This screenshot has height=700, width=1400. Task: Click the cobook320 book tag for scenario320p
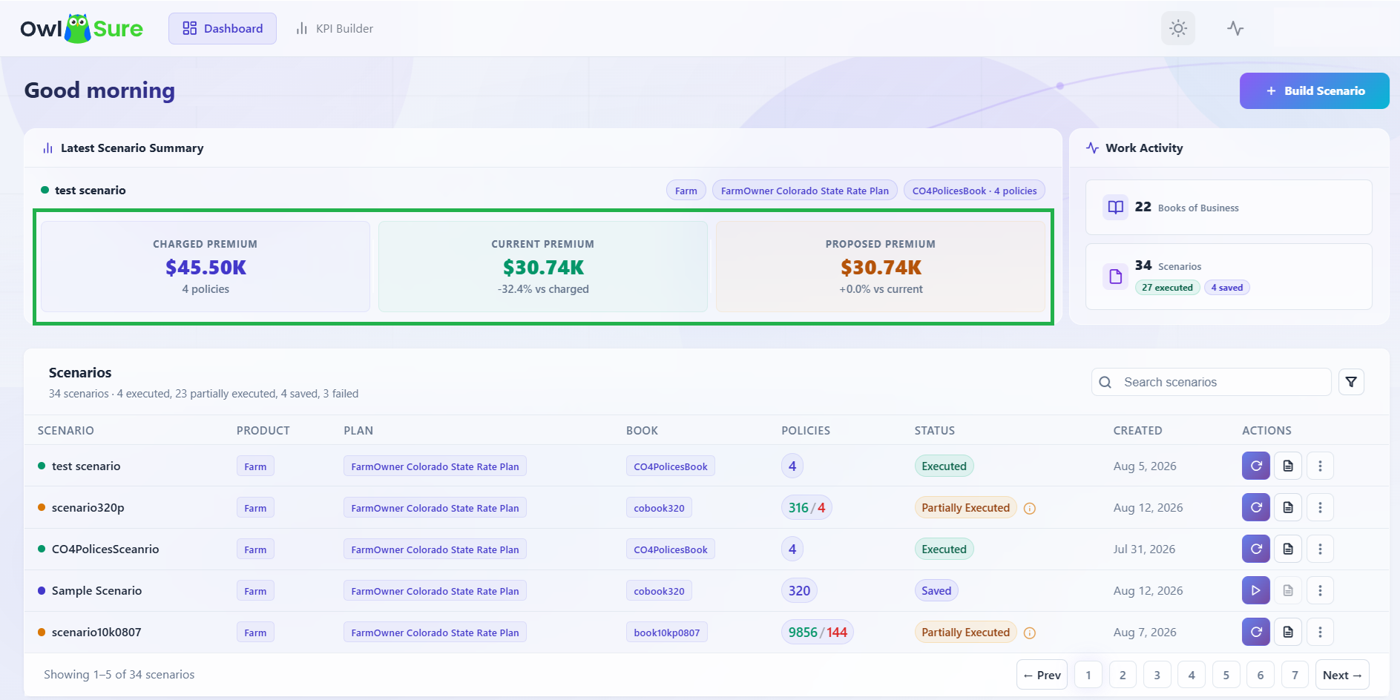click(x=659, y=508)
